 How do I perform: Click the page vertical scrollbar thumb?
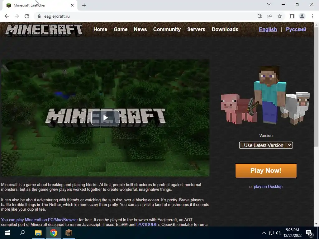(317, 87)
